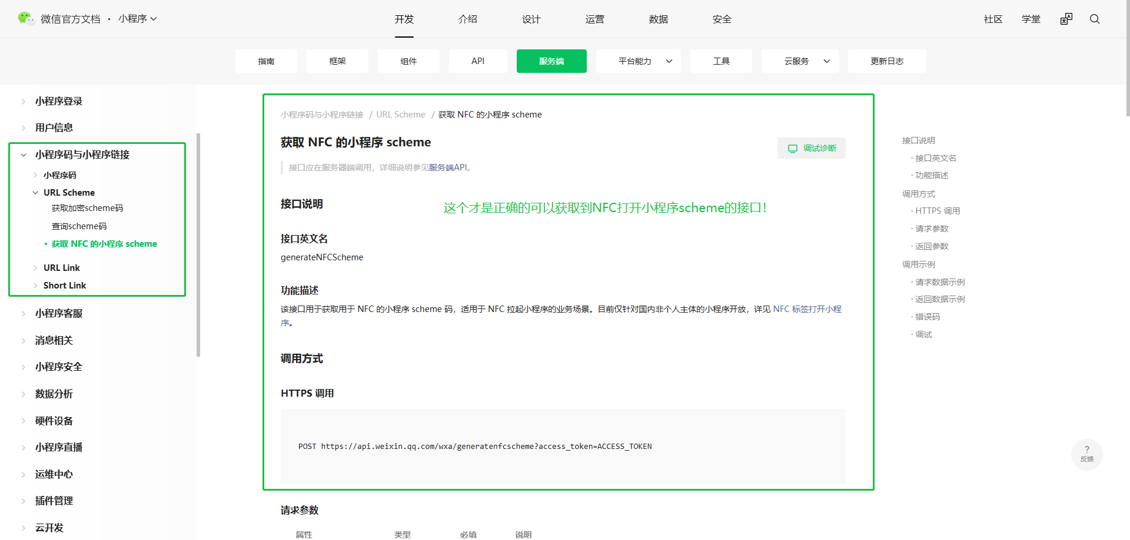Click the POST generatenfcscheme URL code line
The height and width of the screenshot is (540, 1130).
pyautogui.click(x=475, y=447)
